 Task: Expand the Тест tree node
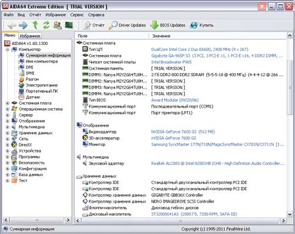point(7,181)
